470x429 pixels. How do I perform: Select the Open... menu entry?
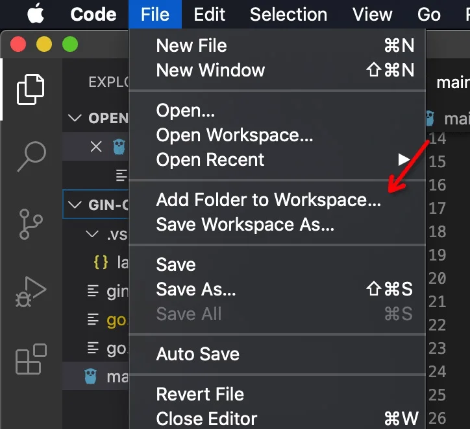point(277,110)
